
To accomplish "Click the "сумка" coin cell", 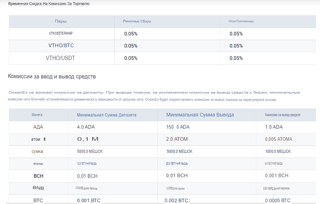I will 37,151.
